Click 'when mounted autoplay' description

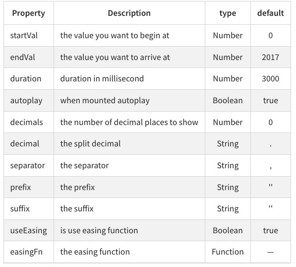[105, 101]
